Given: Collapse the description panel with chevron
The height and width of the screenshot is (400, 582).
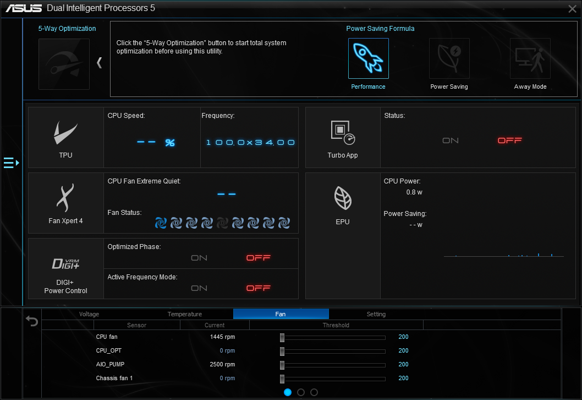Looking at the screenshot, I should coord(99,62).
